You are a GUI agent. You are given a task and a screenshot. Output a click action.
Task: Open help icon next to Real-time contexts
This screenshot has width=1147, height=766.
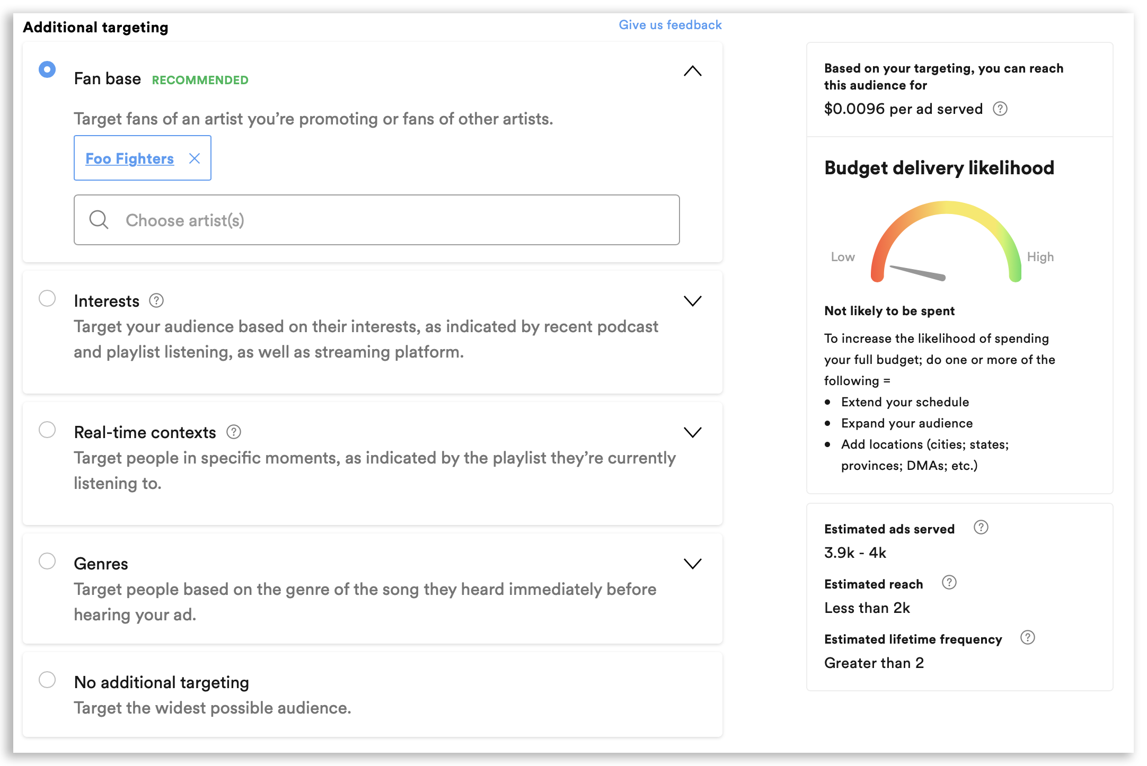[234, 432]
